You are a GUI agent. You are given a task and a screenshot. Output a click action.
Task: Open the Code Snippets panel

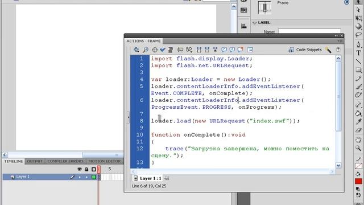coord(305,50)
